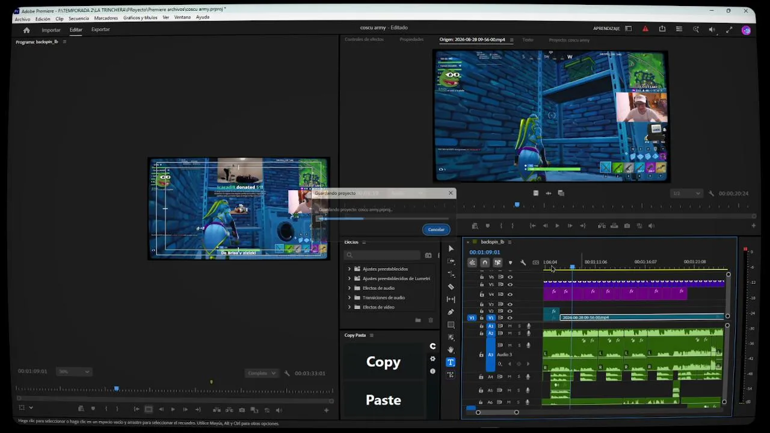The width and height of the screenshot is (770, 433).
Task: Select the Rectangle tool
Action: [451, 325]
